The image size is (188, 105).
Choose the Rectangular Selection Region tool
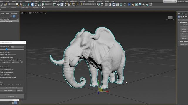point(25,5)
